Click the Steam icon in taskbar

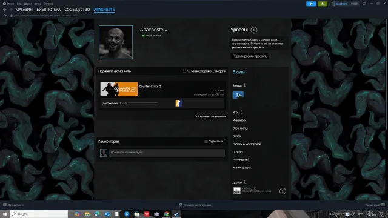pos(176,214)
